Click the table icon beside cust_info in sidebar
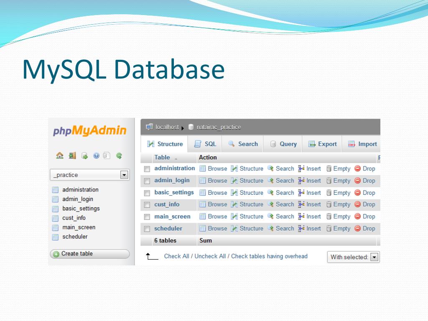Viewport: 428px width, 321px height. [x=55, y=218]
